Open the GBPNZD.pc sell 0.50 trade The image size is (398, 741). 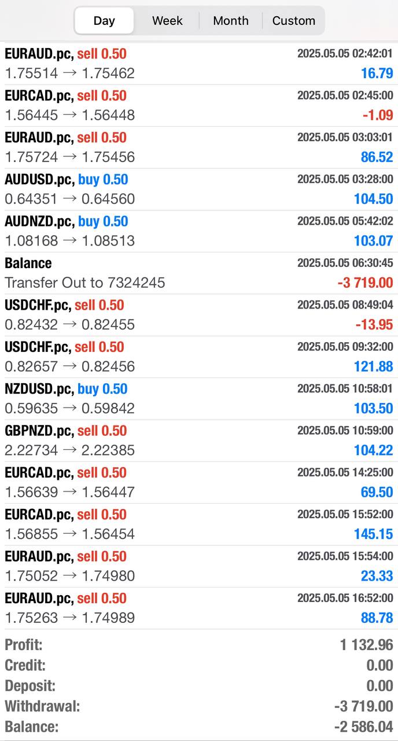[199, 441]
